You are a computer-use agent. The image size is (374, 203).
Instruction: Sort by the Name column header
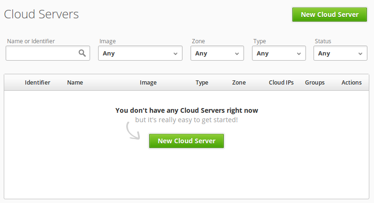tap(75, 82)
